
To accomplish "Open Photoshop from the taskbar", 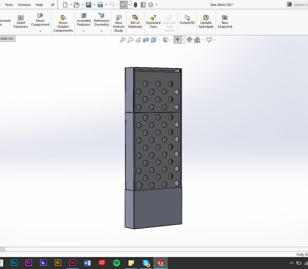I will 14,263.
